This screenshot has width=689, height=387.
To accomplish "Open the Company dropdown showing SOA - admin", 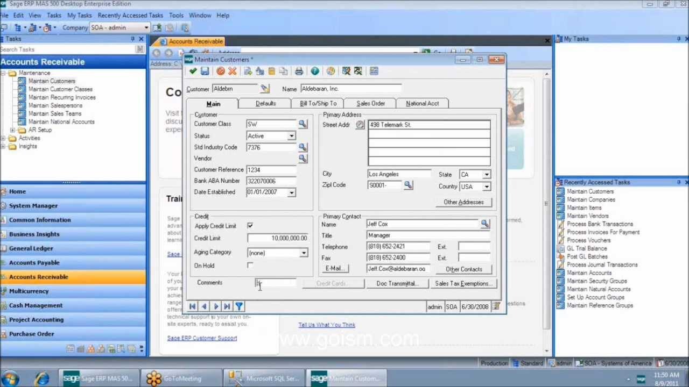I will point(146,27).
